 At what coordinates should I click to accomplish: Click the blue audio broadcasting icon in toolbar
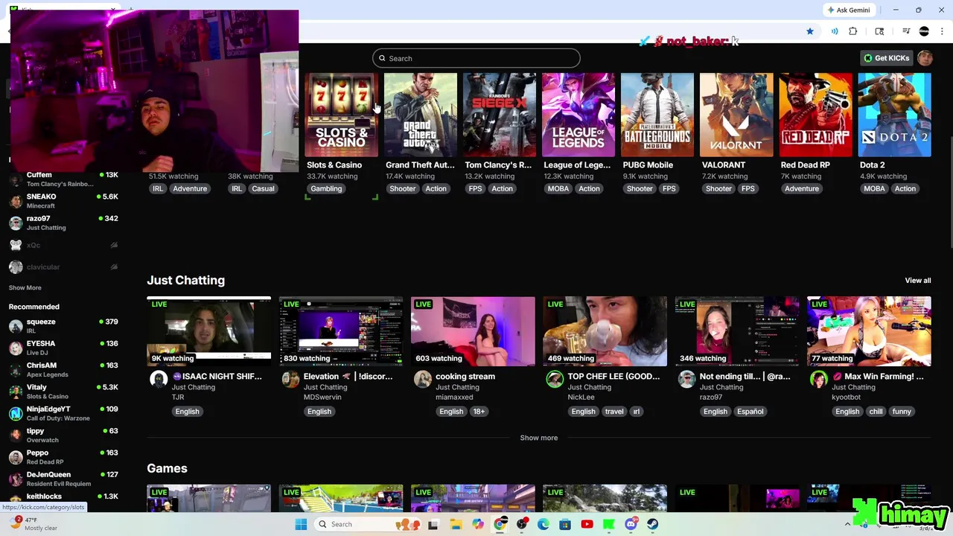(835, 31)
